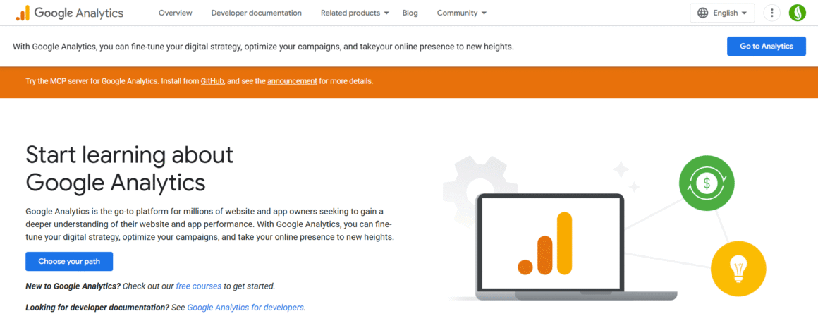Image resolution: width=818 pixels, height=333 pixels.
Task: Open the Blog nav item
Action: point(410,13)
